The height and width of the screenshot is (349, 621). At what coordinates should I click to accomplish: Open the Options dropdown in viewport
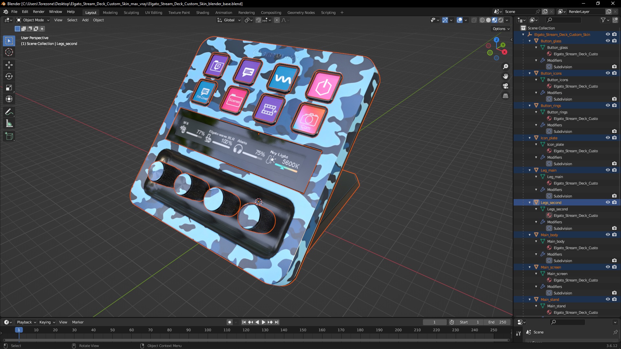(x=501, y=29)
